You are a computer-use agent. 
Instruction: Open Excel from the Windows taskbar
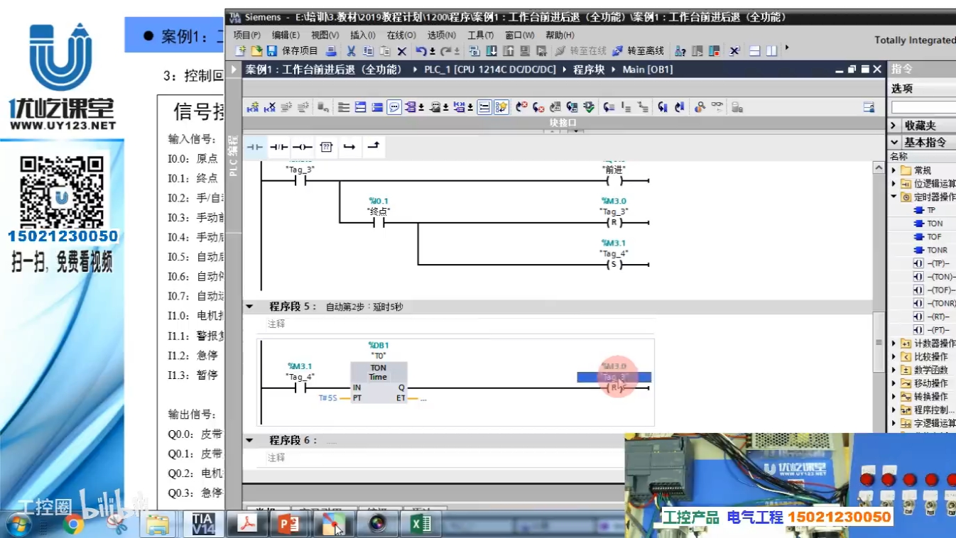point(420,524)
